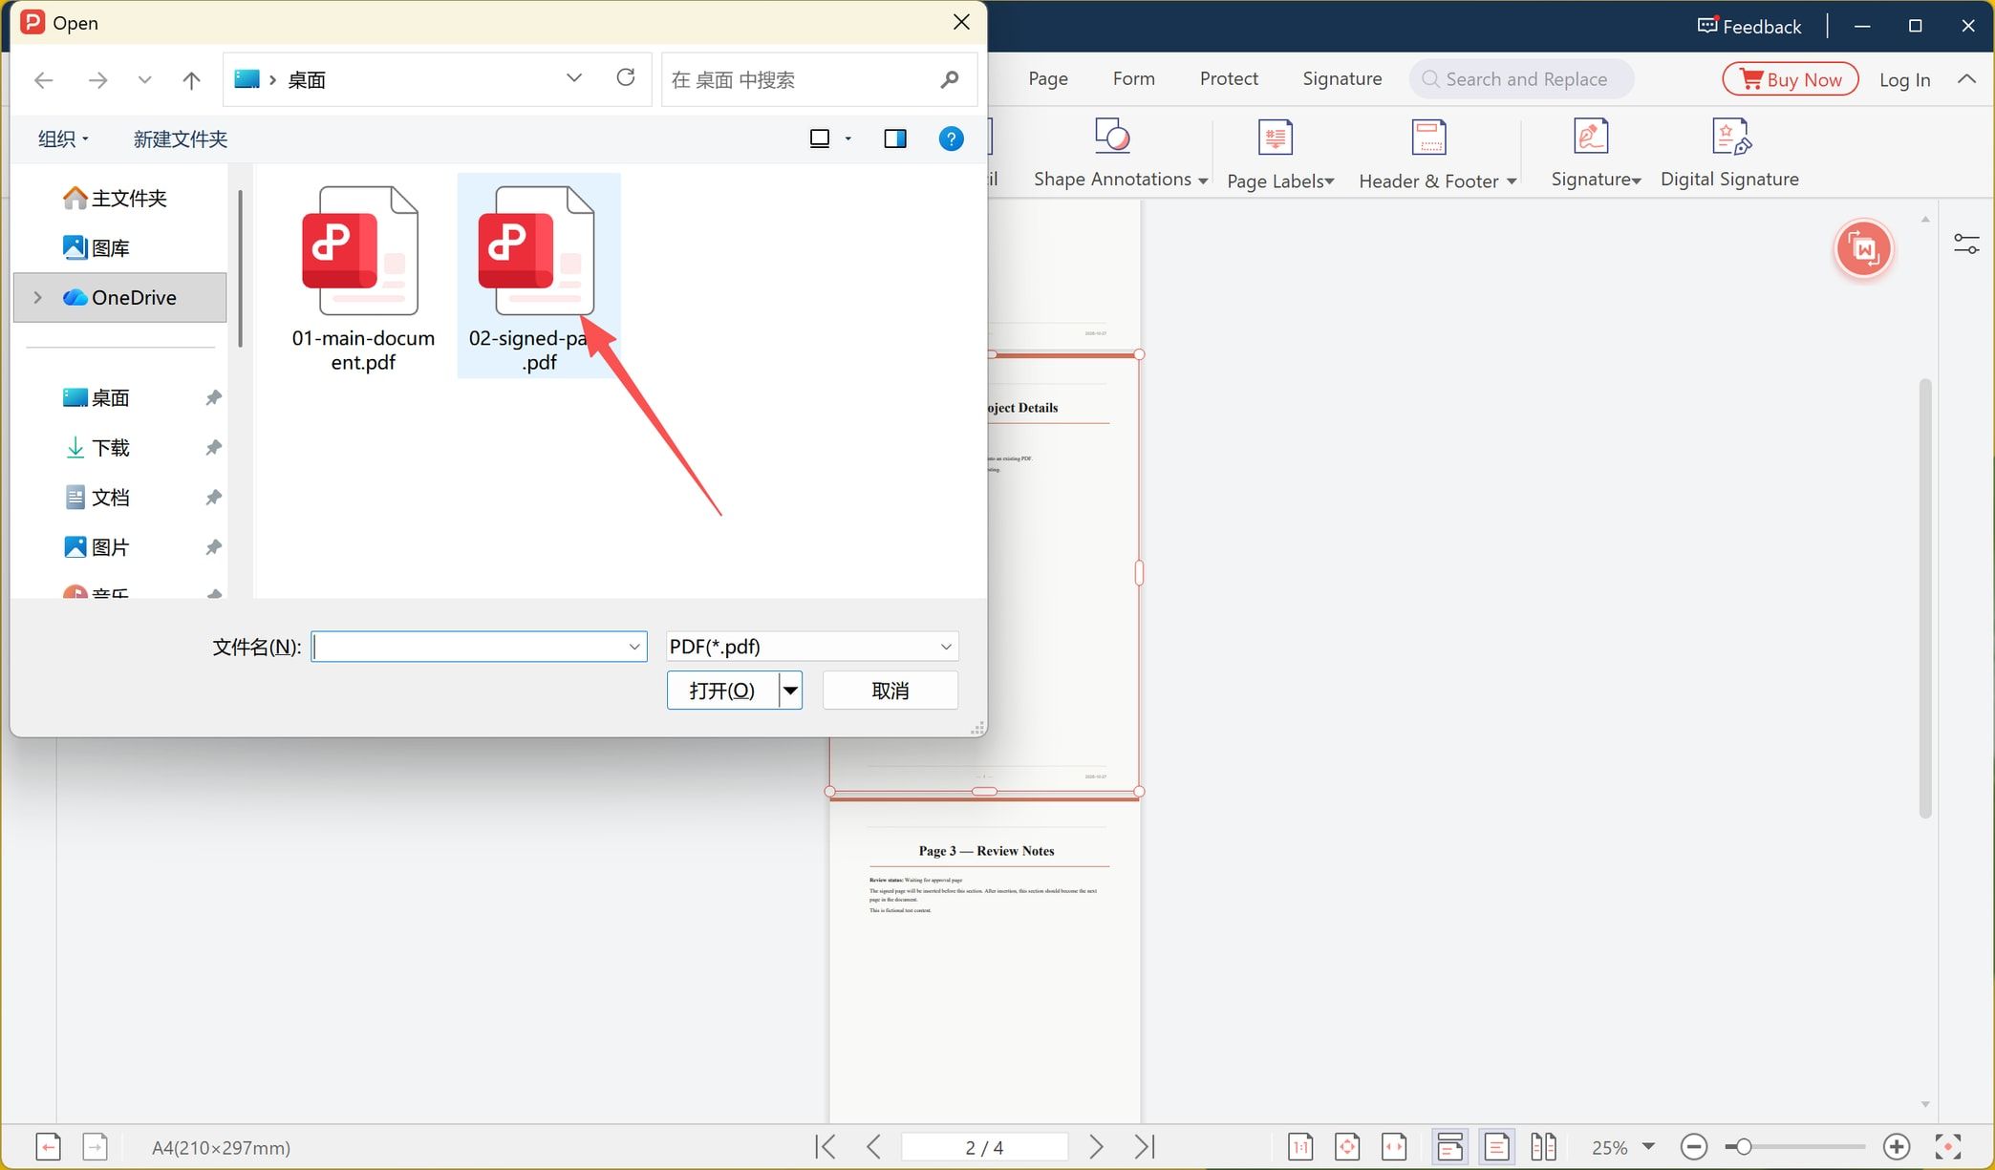Switch to the Form ribbon tab

pyautogui.click(x=1134, y=78)
